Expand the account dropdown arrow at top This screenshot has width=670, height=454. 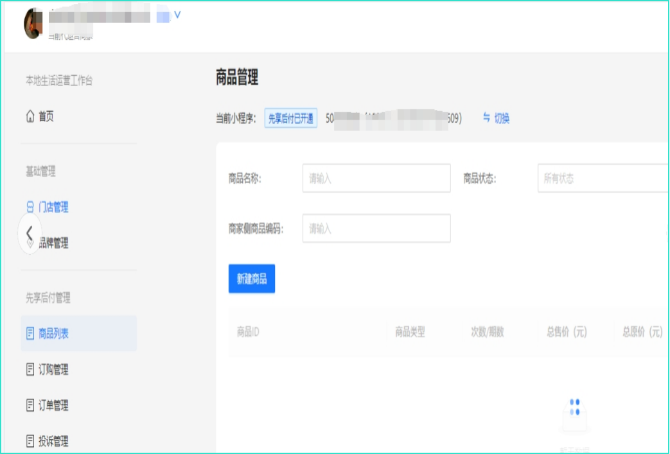pyautogui.click(x=177, y=15)
